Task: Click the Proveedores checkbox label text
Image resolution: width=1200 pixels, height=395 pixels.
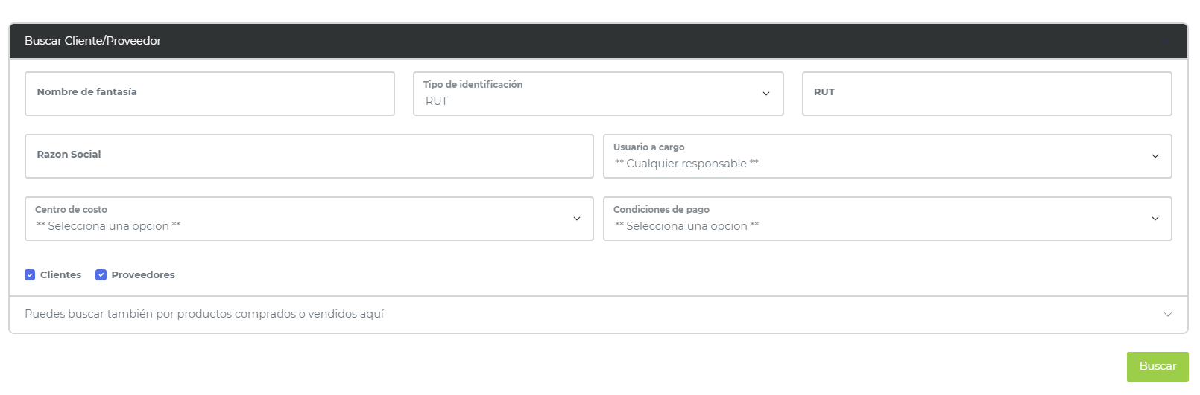Action: pos(143,275)
